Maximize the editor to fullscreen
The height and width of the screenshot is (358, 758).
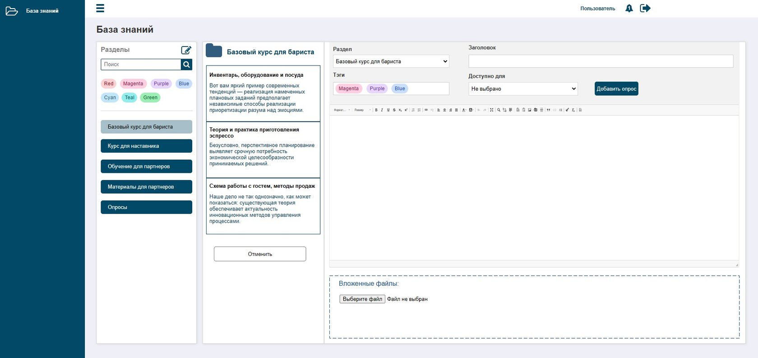492,110
